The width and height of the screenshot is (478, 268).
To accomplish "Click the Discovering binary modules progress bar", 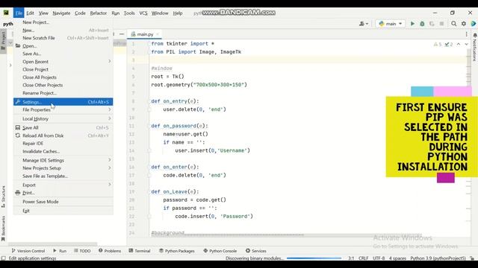I will [x=314, y=258].
